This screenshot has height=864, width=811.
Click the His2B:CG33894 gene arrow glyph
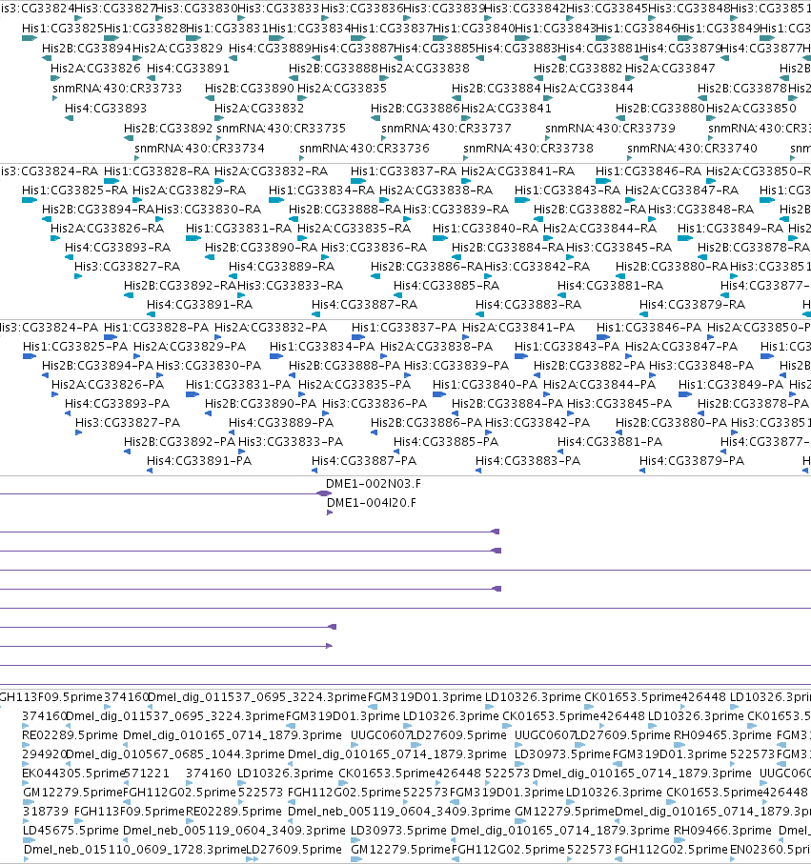coord(47,58)
